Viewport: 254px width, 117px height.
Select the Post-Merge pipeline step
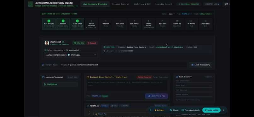click(x=205, y=24)
